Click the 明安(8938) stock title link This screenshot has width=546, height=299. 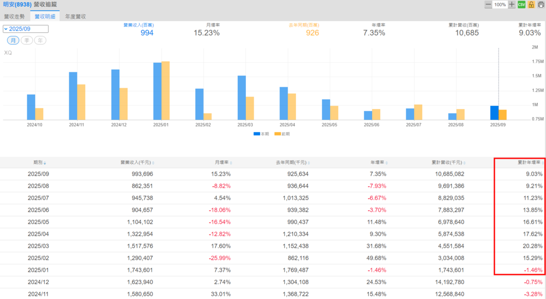point(17,4)
